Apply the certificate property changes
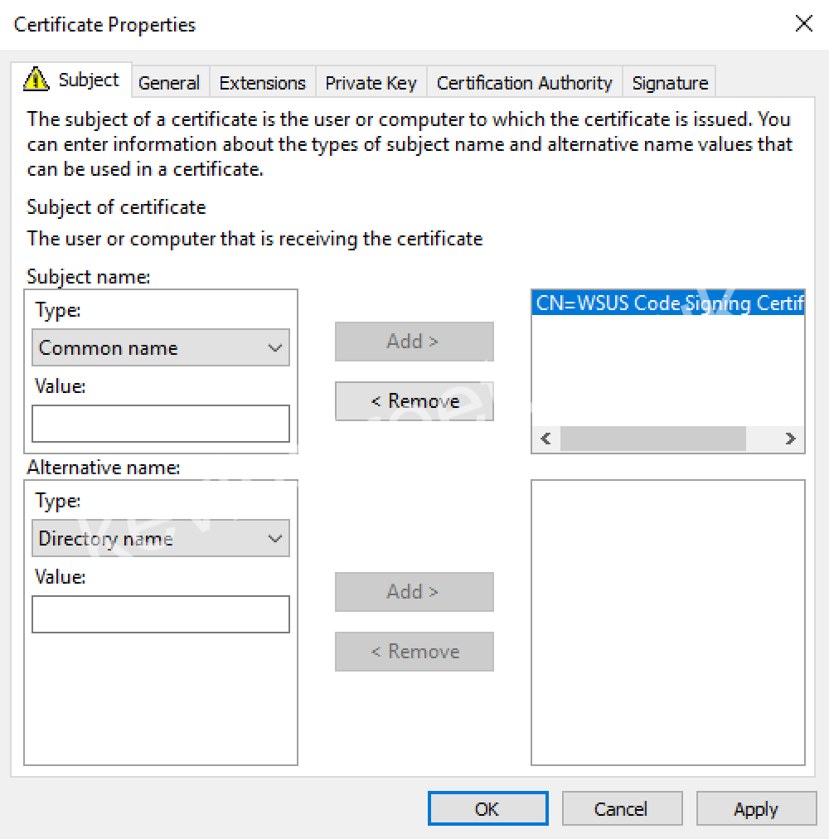Screen dimensions: 829x839 click(755, 809)
